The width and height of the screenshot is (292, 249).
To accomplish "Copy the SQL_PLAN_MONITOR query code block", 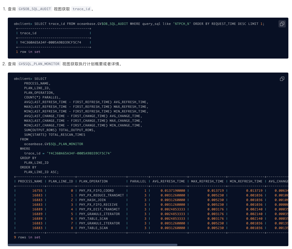I will [282, 79].
